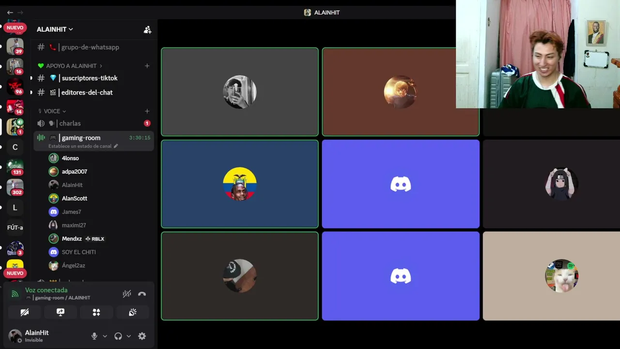Share your screen button
This screenshot has width=620, height=349.
point(61,312)
